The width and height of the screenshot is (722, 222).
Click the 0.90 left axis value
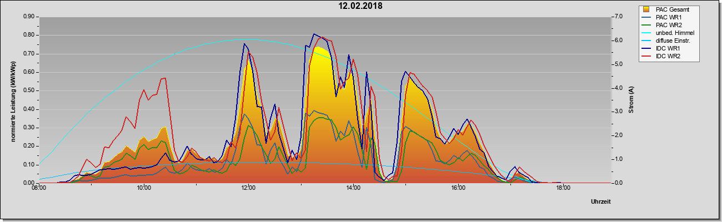pyautogui.click(x=29, y=17)
